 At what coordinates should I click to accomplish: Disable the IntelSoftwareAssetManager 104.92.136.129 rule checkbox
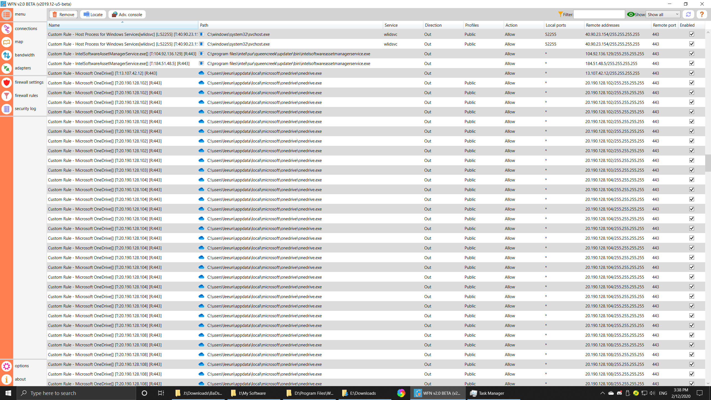click(692, 54)
